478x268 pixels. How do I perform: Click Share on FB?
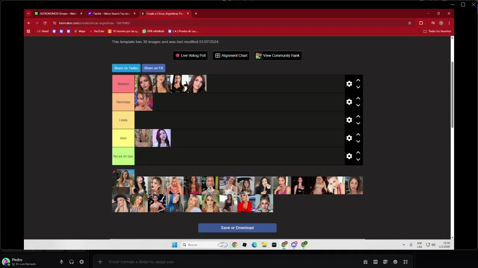coord(153,68)
